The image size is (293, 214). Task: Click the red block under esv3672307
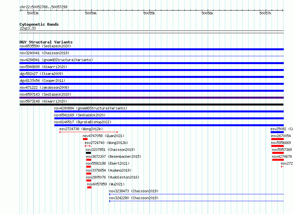point(89,160)
